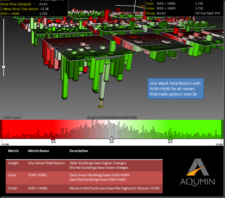This screenshot has height=198, width=225.
Task: Select the red -8.0 triangle marker
Action: point(53,138)
